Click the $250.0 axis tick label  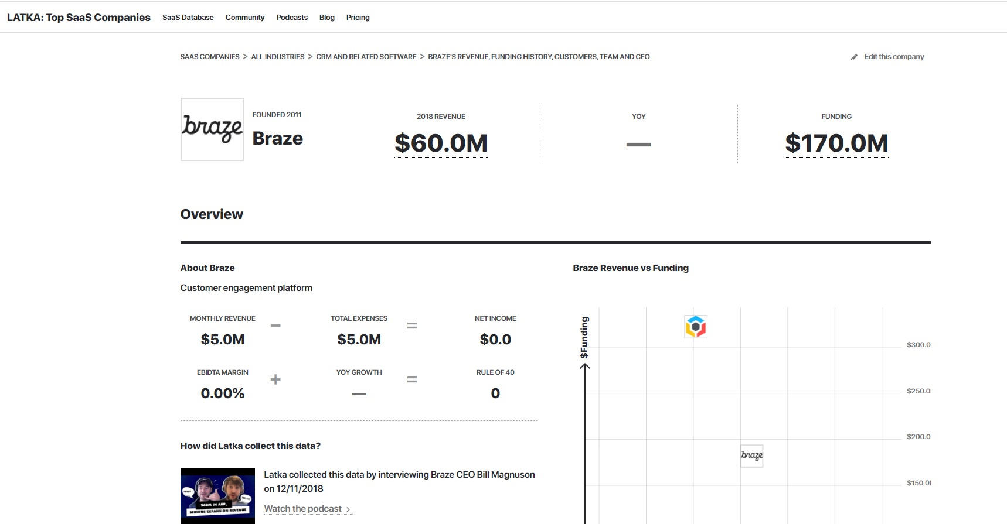(918, 391)
